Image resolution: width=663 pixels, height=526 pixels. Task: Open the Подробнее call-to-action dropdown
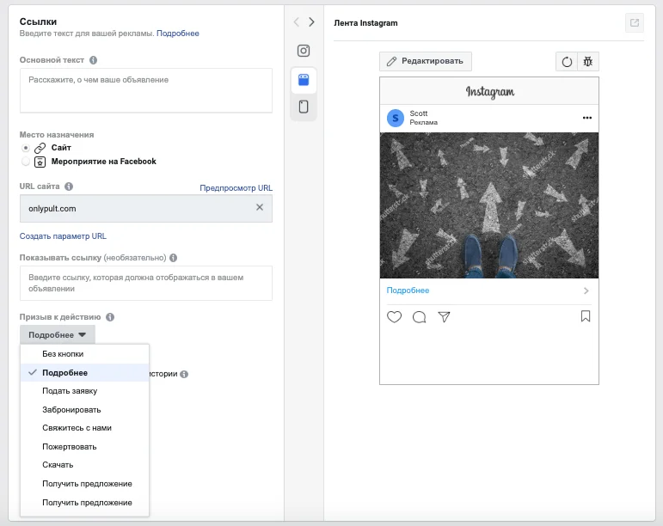(x=58, y=334)
